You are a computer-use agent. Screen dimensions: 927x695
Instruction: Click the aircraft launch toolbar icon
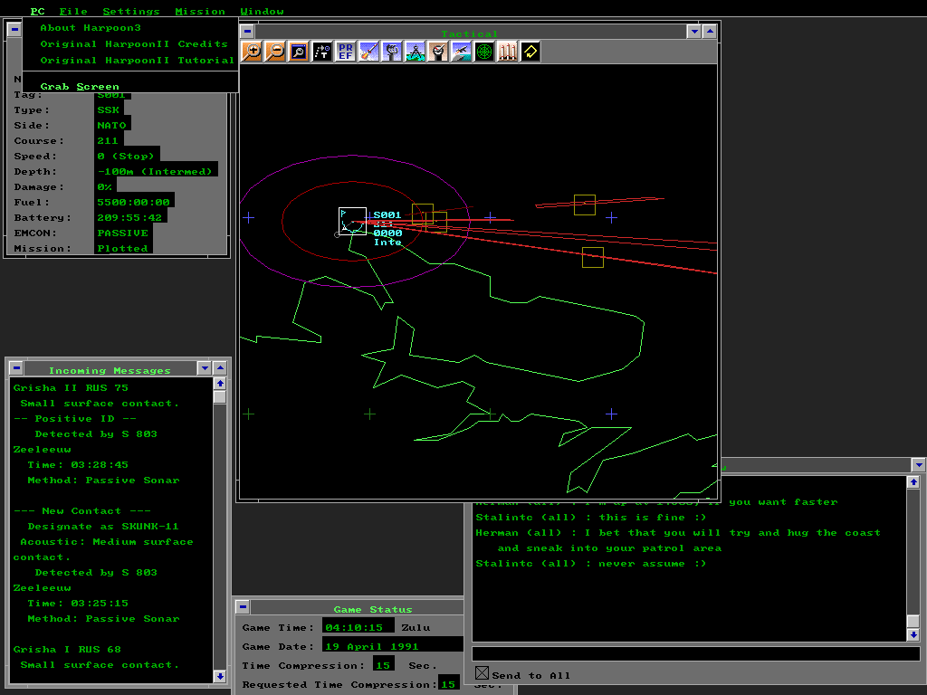tap(462, 52)
